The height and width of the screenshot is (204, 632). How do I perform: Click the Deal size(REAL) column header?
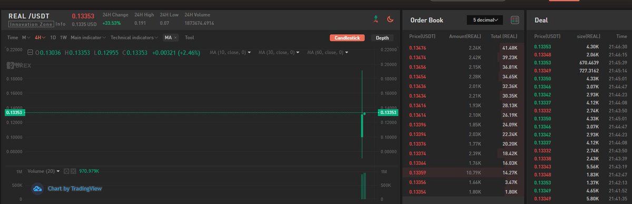(x=588, y=36)
